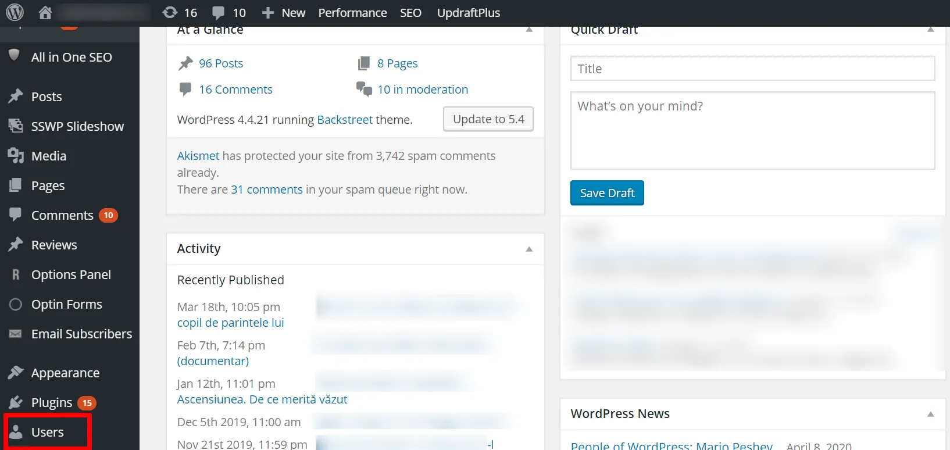Collapse the Activity widget
Image resolution: width=950 pixels, height=450 pixels.
coord(529,249)
